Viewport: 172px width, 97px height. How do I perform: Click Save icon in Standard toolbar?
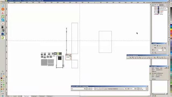[157, 46]
